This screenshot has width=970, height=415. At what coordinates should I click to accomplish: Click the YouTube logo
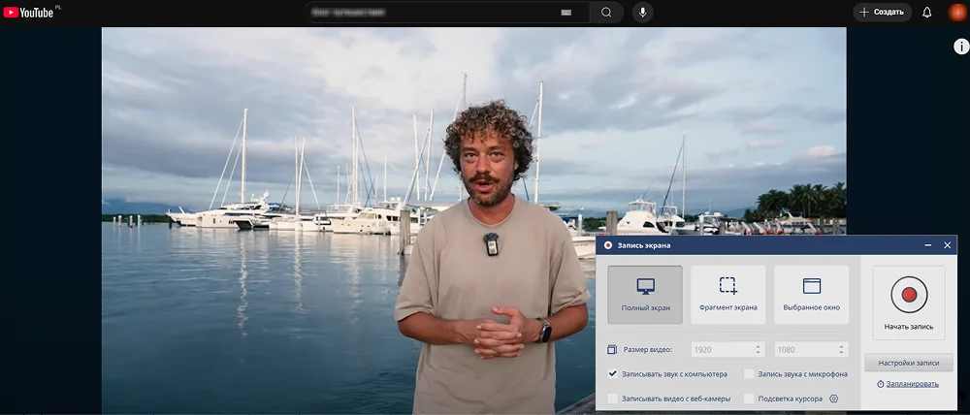pos(29,13)
